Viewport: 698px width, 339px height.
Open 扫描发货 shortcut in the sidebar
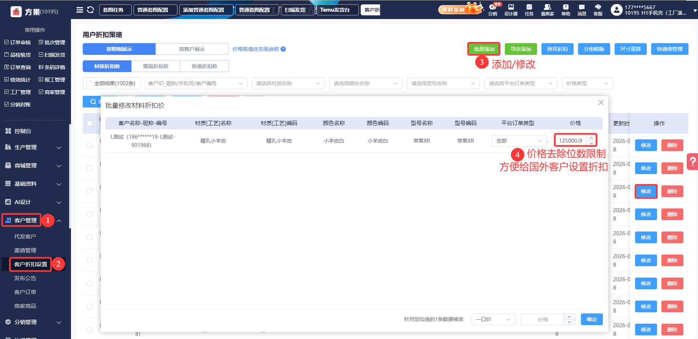(52, 55)
